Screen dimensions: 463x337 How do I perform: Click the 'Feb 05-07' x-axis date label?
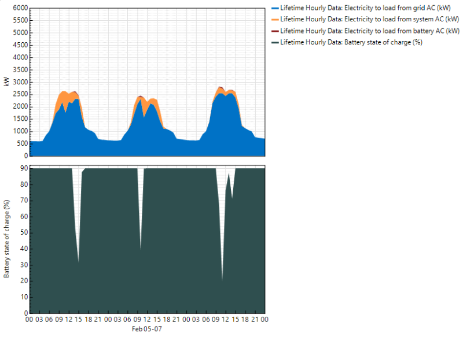147,329
